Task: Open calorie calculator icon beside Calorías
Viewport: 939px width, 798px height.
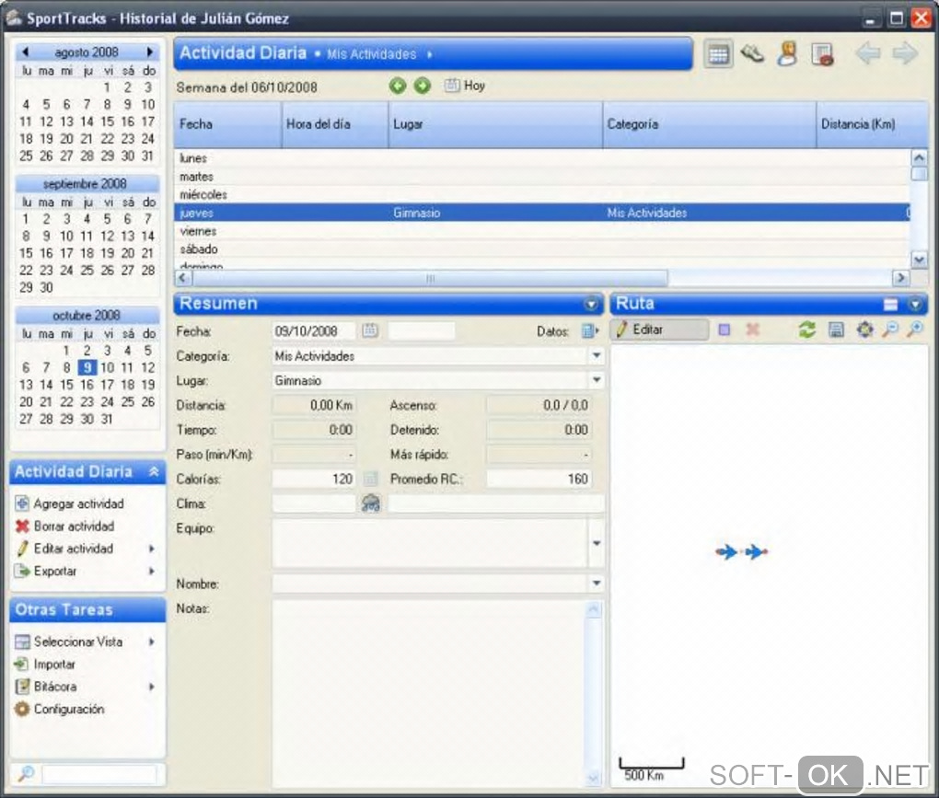Action: (371, 479)
